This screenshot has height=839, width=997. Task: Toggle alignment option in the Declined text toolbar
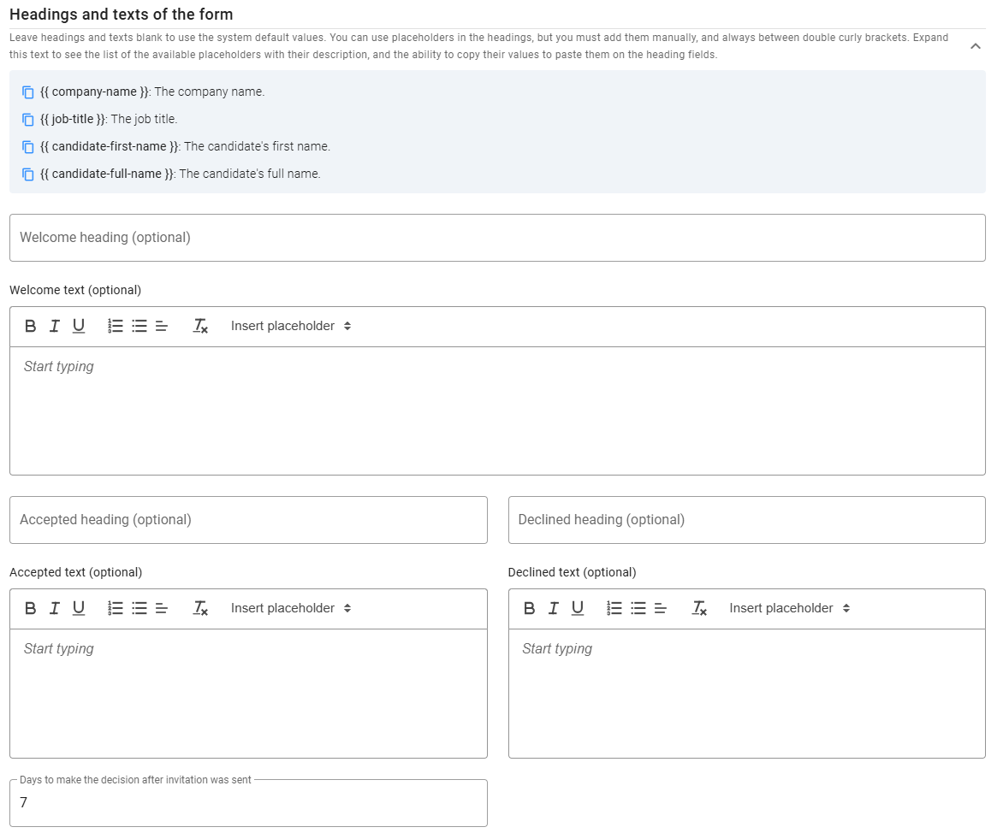pos(660,608)
